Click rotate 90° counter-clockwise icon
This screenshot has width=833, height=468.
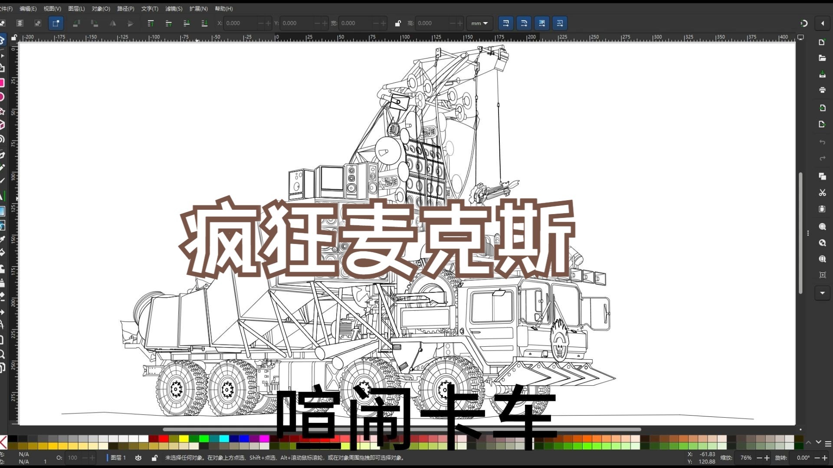[x=76, y=23]
